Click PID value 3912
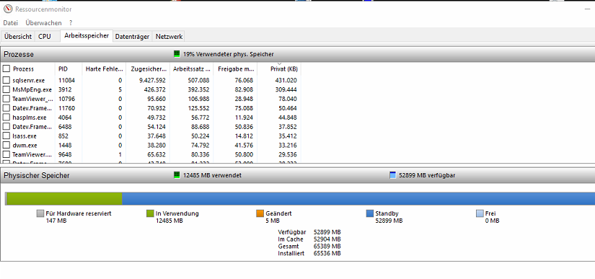Image resolution: width=595 pixels, height=279 pixels. pyautogui.click(x=65, y=89)
